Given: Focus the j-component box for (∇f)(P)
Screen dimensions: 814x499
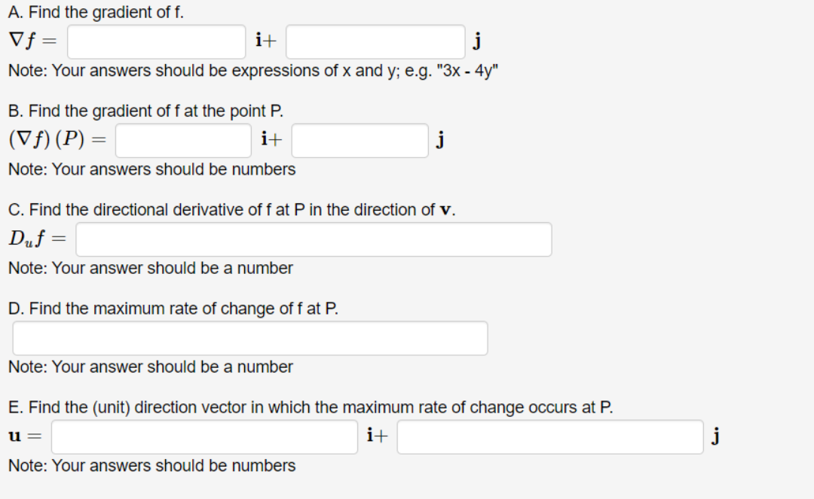Looking at the screenshot, I should pyautogui.click(x=360, y=141).
